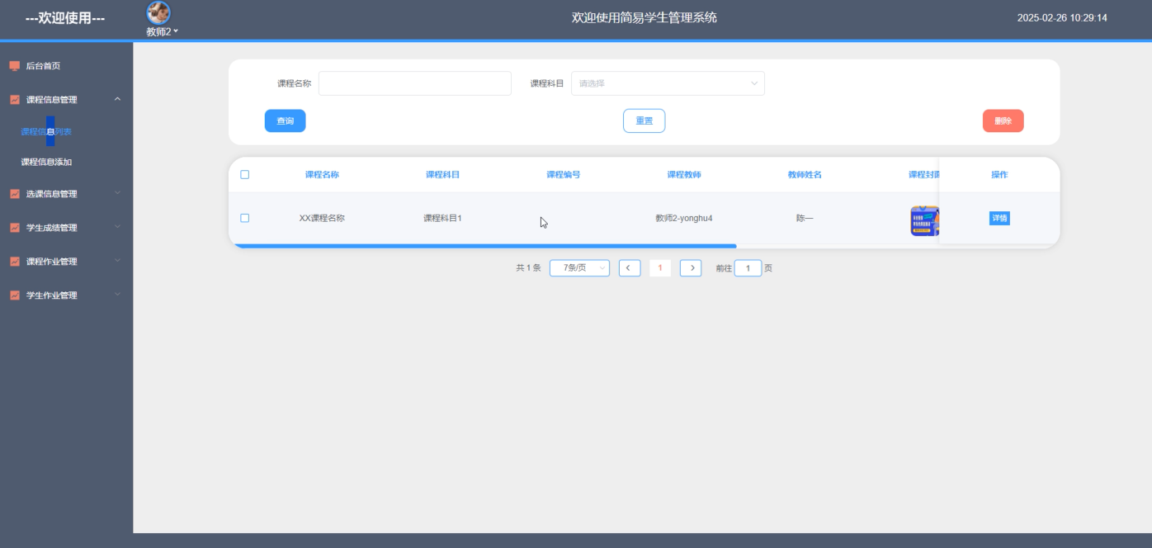This screenshot has width=1152, height=548.
Task: Select page number 1
Action: (660, 267)
